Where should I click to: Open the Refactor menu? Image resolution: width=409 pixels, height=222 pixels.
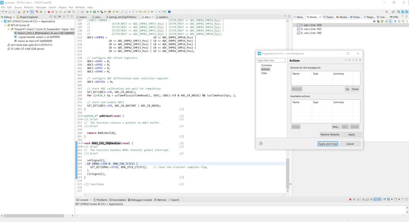[29, 7]
